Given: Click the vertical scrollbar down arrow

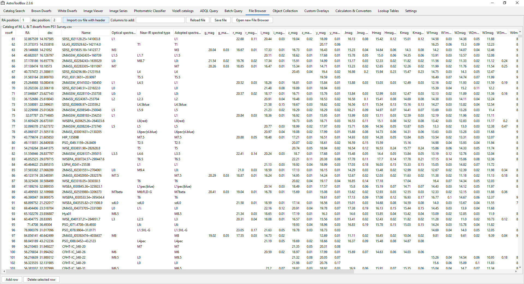Looking at the screenshot, I should click(520, 267).
